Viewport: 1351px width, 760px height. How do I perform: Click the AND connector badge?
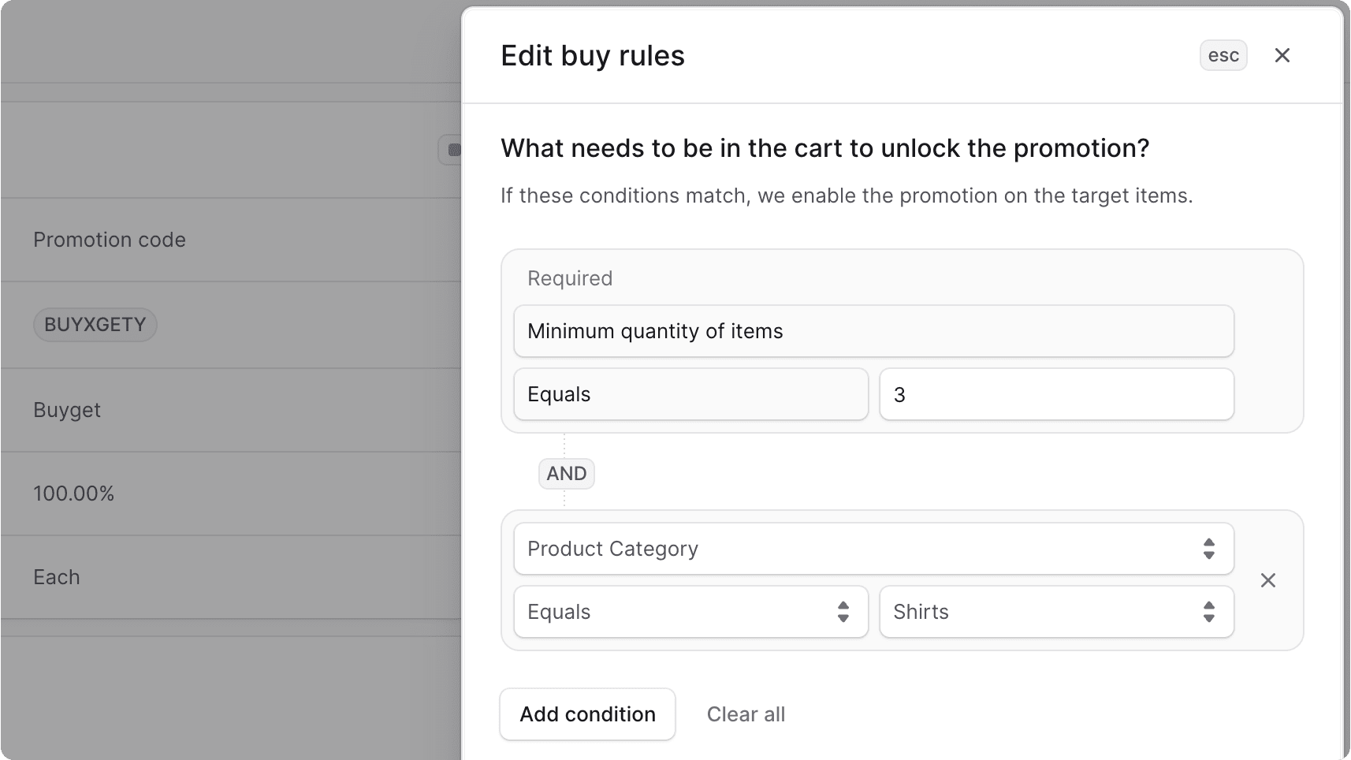[x=566, y=473]
